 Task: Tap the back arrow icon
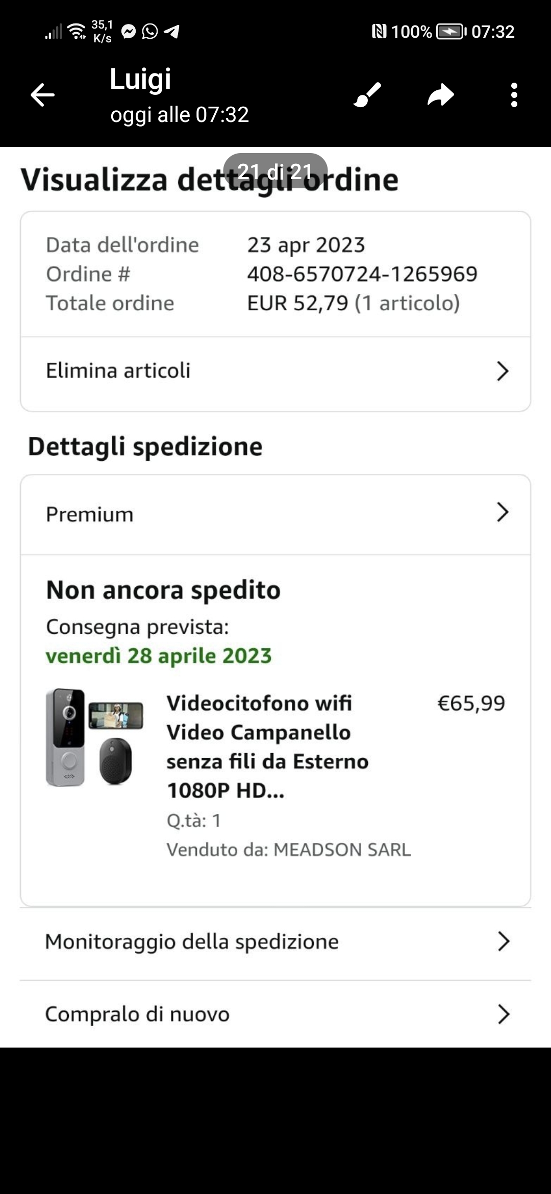click(42, 95)
